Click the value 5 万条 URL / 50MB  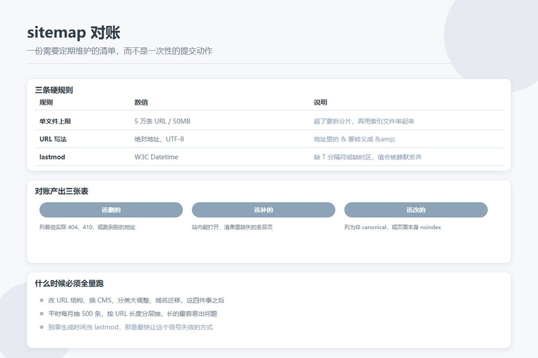point(162,121)
